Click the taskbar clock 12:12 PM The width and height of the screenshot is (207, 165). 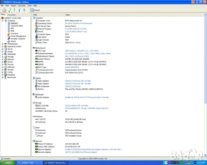tap(201, 163)
